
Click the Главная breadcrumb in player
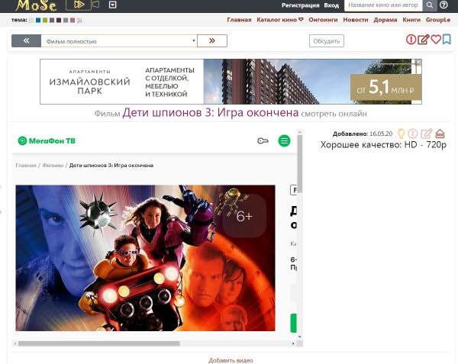coord(26,166)
